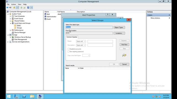
Task: Launch PowerShell from the taskbar
Action: tap(24, 97)
